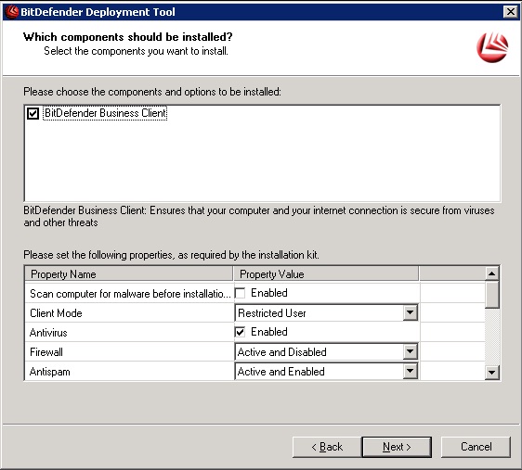Uncheck the BitDefender Business Client checkbox
The image size is (522, 470).
click(x=33, y=113)
